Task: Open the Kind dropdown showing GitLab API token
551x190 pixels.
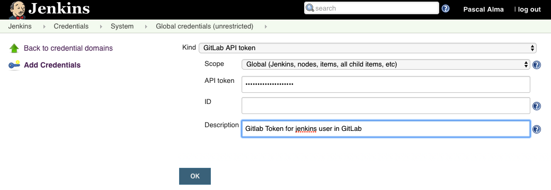Action: 368,48
